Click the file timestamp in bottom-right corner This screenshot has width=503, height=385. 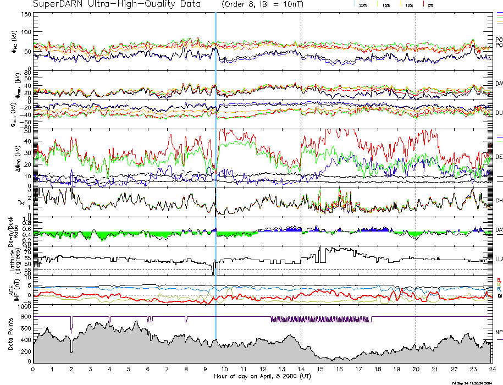point(476,383)
